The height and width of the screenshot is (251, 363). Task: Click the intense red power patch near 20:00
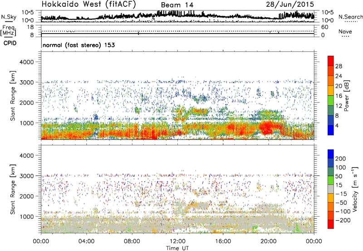click(x=268, y=127)
